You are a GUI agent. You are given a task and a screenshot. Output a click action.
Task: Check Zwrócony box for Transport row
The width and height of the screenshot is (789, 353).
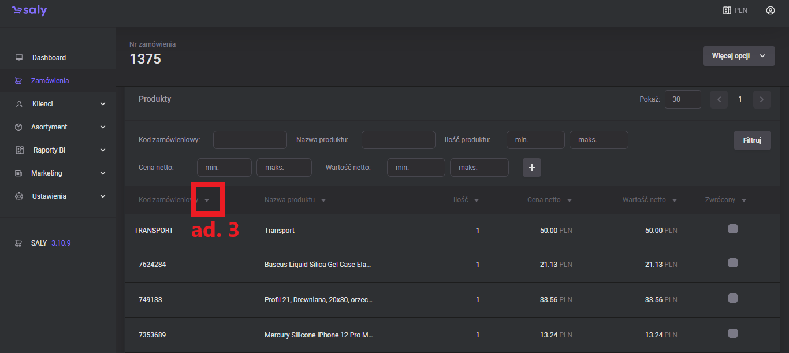[733, 229]
